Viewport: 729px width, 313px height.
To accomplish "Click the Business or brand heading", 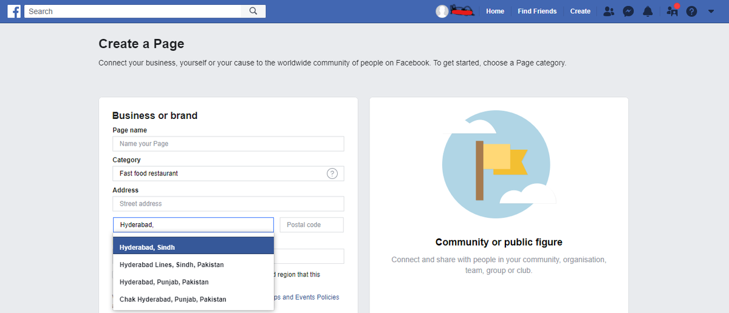I will (x=155, y=115).
